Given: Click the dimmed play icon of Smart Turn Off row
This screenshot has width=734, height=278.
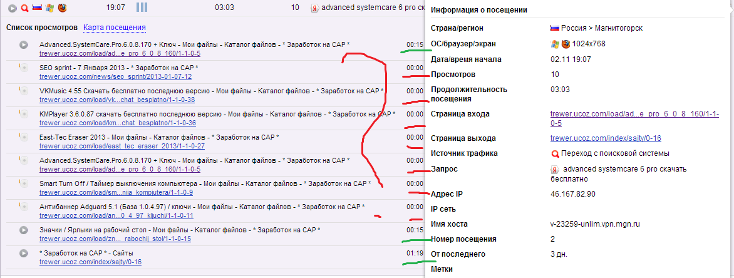Looking at the screenshot, I should click(23, 183).
